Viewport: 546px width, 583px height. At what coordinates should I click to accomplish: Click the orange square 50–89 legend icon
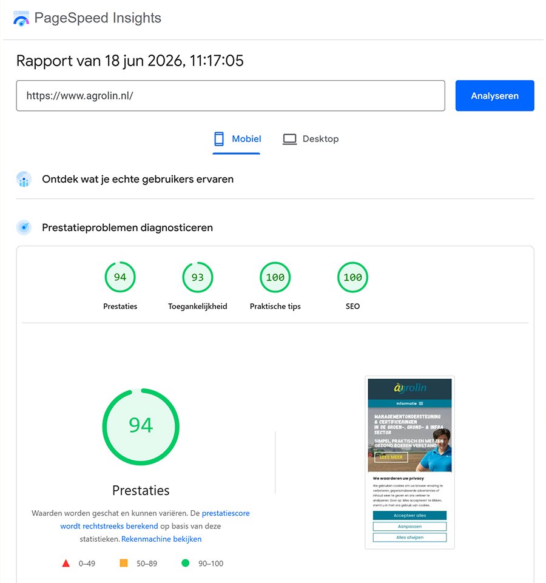[124, 563]
